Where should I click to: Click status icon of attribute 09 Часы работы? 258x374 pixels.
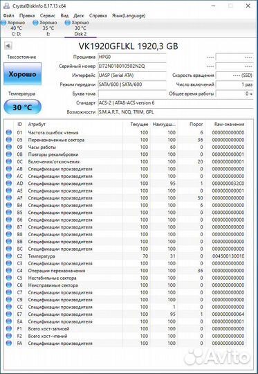click(9, 147)
